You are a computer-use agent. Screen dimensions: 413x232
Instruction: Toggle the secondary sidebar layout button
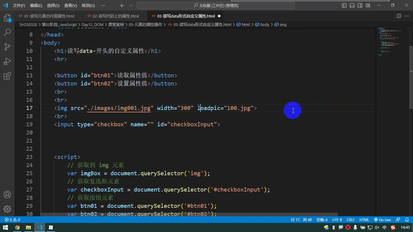tap(360, 5)
